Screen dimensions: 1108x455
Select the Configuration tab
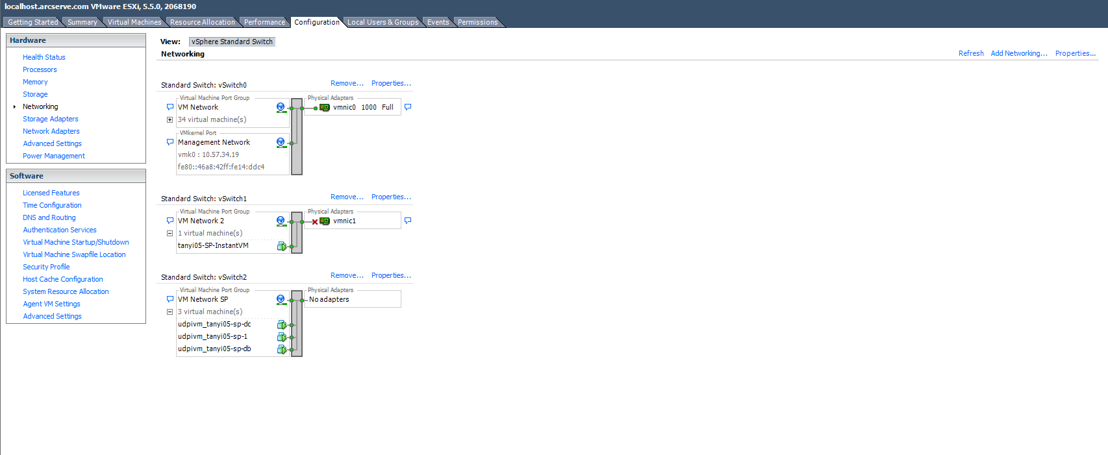point(317,22)
